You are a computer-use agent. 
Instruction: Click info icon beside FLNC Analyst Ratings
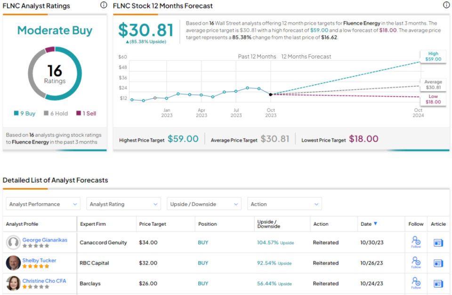[104, 5]
